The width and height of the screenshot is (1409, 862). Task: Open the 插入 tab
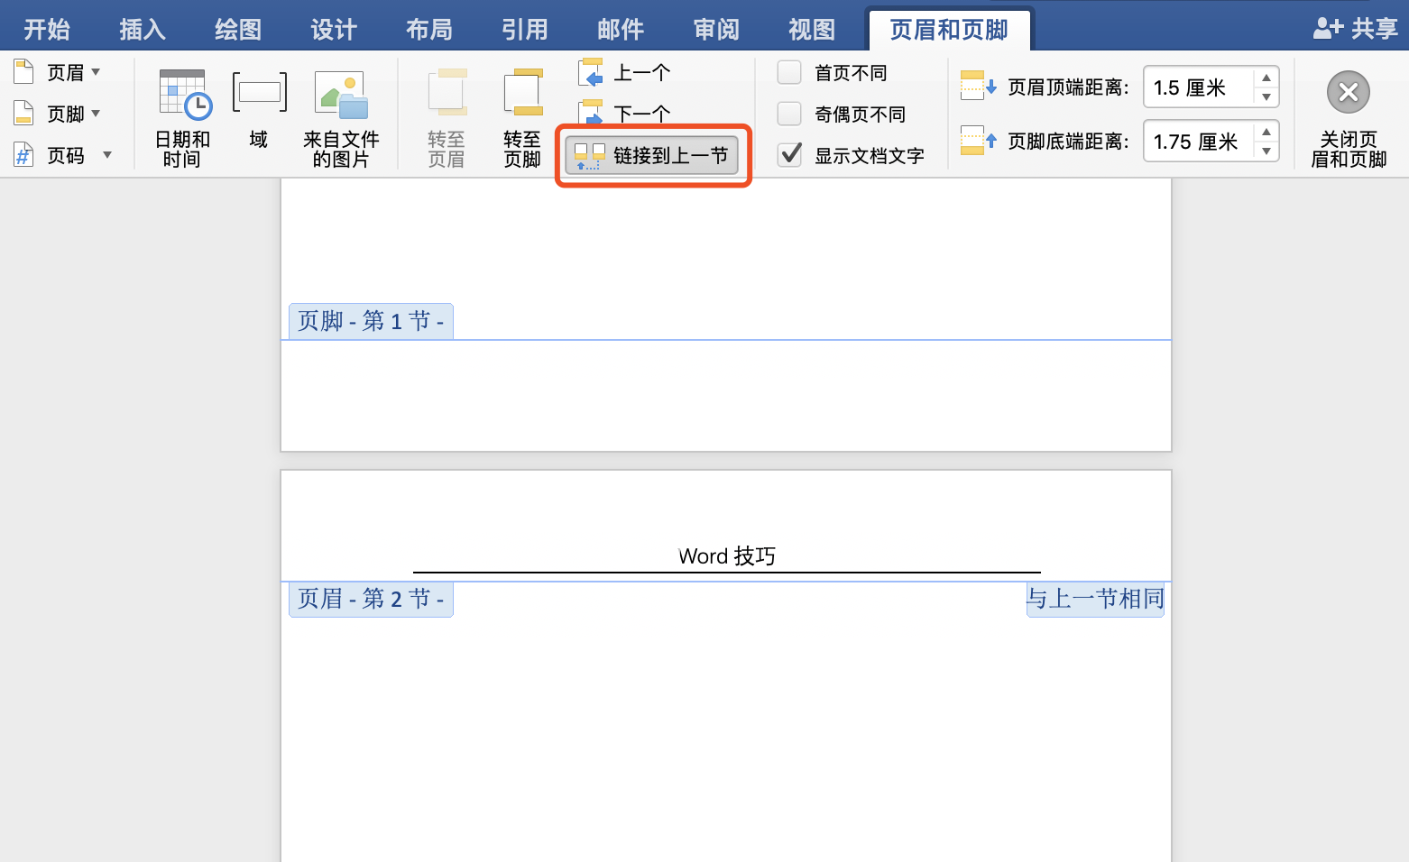[143, 30]
